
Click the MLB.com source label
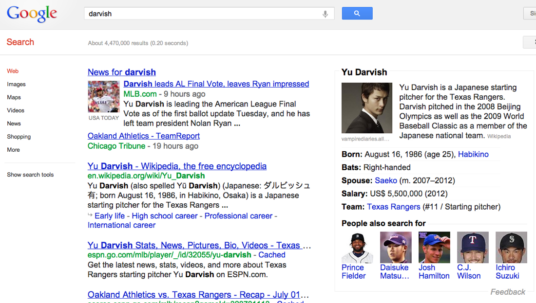140,94
